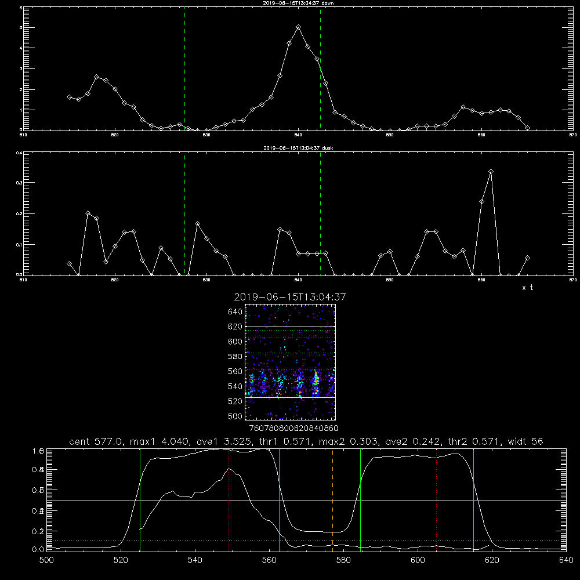
Task: Click the left green dashed line in the dawn plot
Action: [184, 68]
